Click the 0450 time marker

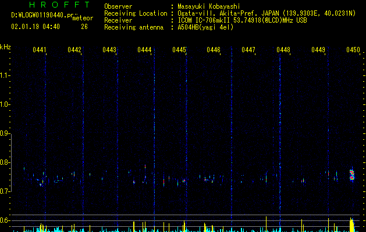[353, 49]
